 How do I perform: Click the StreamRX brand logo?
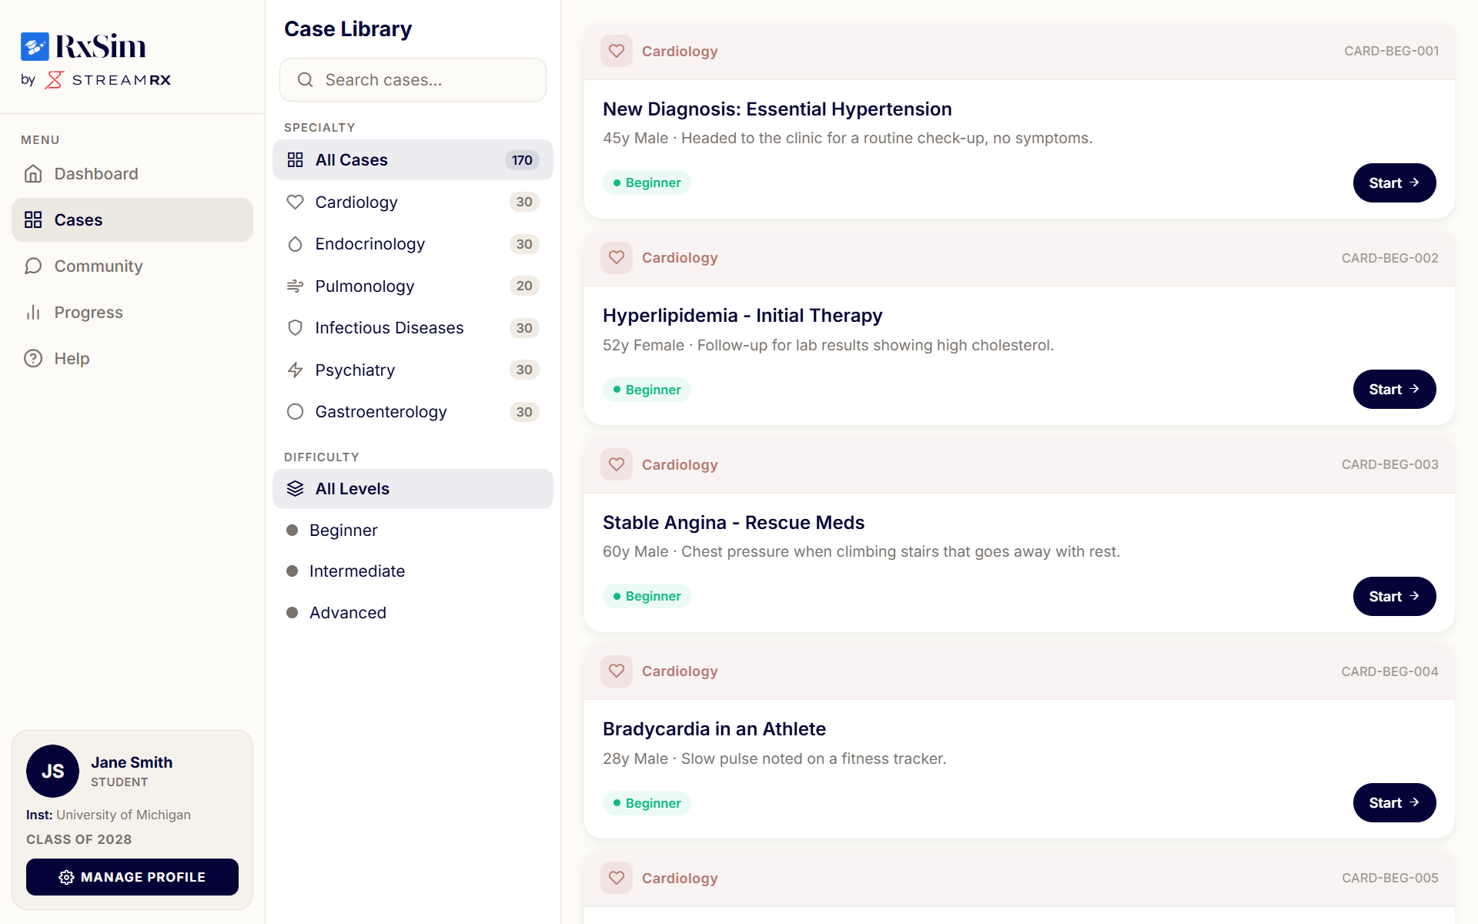click(108, 80)
